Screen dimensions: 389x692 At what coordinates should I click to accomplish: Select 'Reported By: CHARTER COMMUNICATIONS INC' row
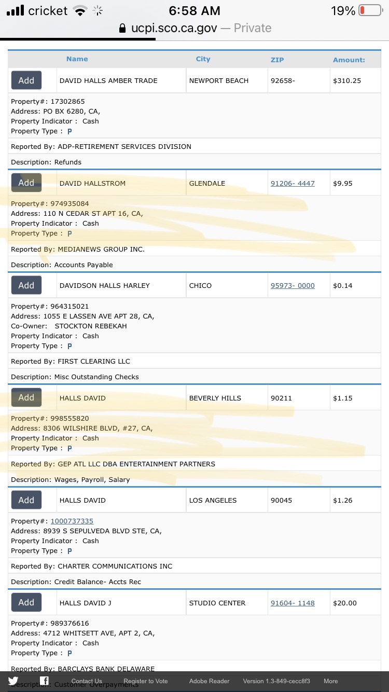[x=195, y=566]
